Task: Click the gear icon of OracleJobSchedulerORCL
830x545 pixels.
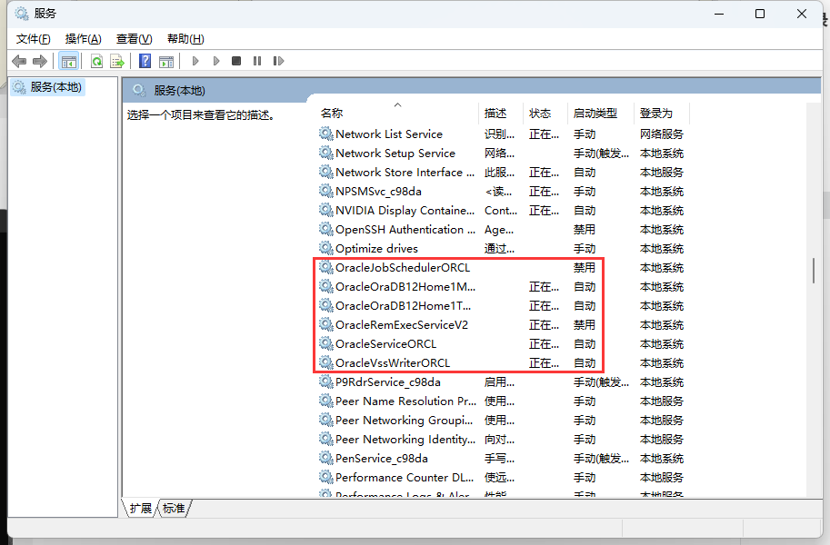Action: [x=326, y=267]
